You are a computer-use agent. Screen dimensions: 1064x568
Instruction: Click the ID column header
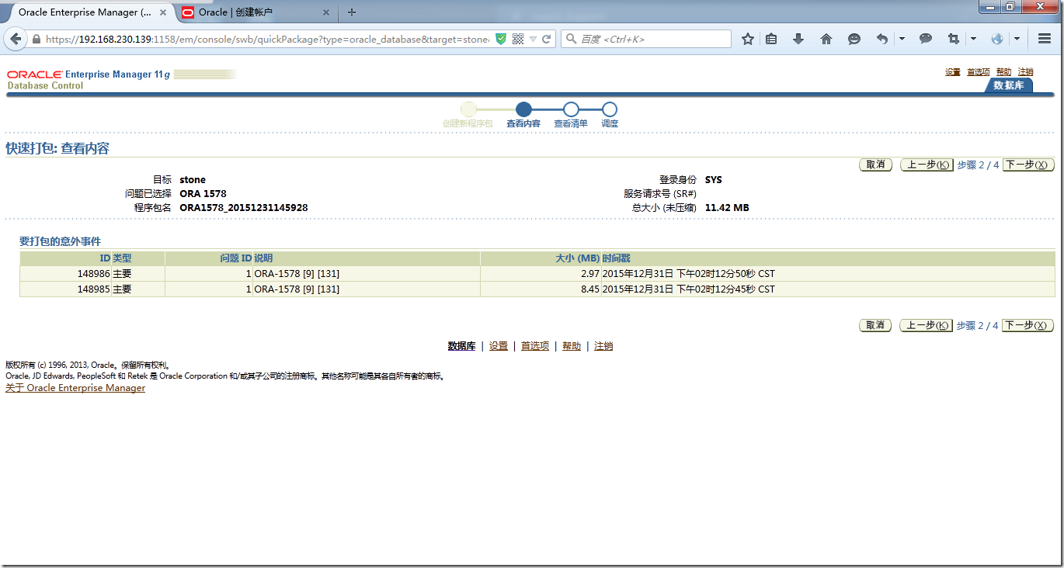[x=105, y=258]
